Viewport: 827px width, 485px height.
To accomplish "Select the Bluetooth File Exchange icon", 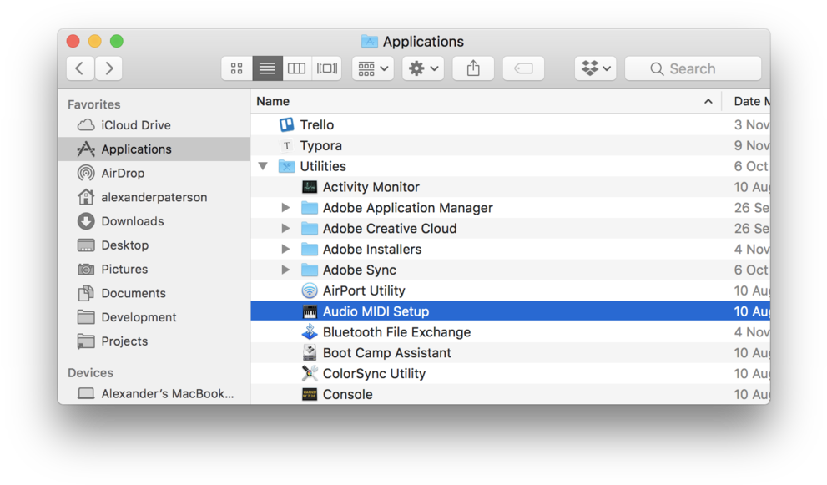I will (x=310, y=332).
